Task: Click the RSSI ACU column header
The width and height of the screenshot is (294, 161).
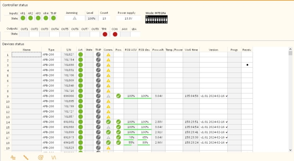Action: tap(131, 50)
